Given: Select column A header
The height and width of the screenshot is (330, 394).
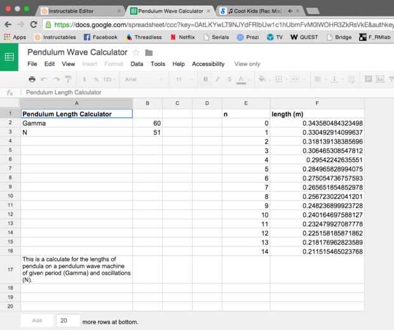Looking at the screenshot, I should [x=77, y=103].
